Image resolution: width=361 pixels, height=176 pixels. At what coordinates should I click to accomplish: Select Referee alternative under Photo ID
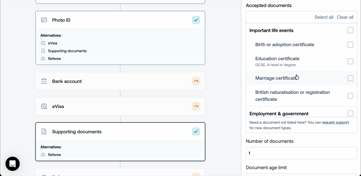54,59
